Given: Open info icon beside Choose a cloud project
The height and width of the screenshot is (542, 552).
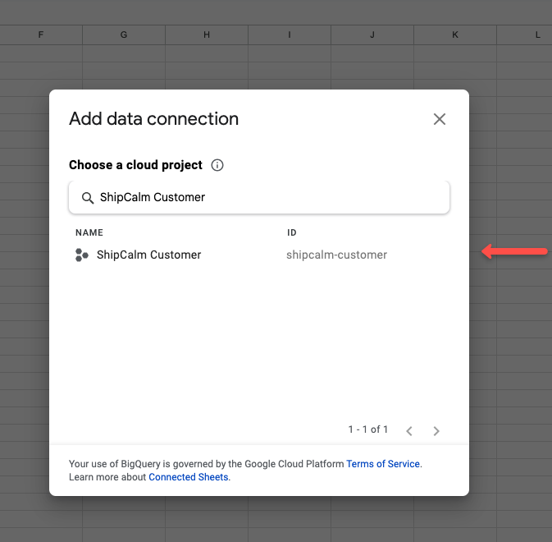Looking at the screenshot, I should [217, 165].
